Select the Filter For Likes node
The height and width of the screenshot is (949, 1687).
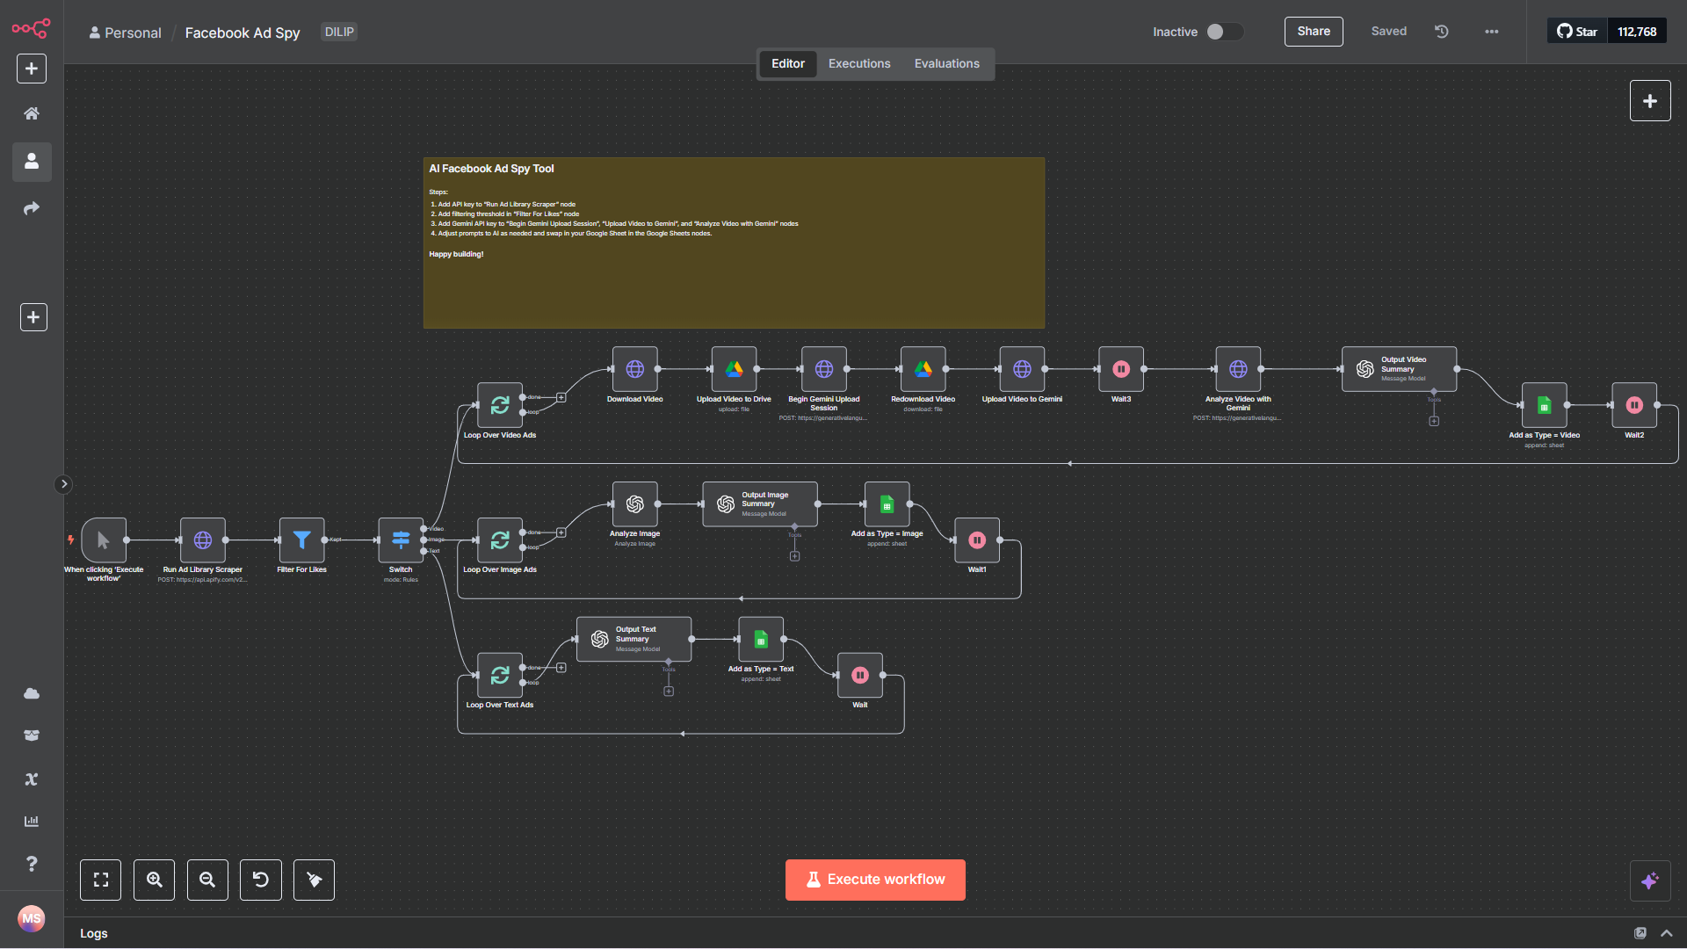pyautogui.click(x=301, y=540)
